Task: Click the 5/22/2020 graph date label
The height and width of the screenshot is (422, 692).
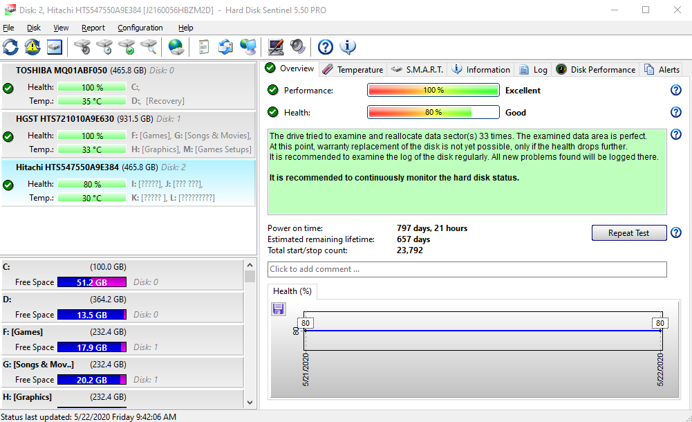Action: pyautogui.click(x=660, y=369)
